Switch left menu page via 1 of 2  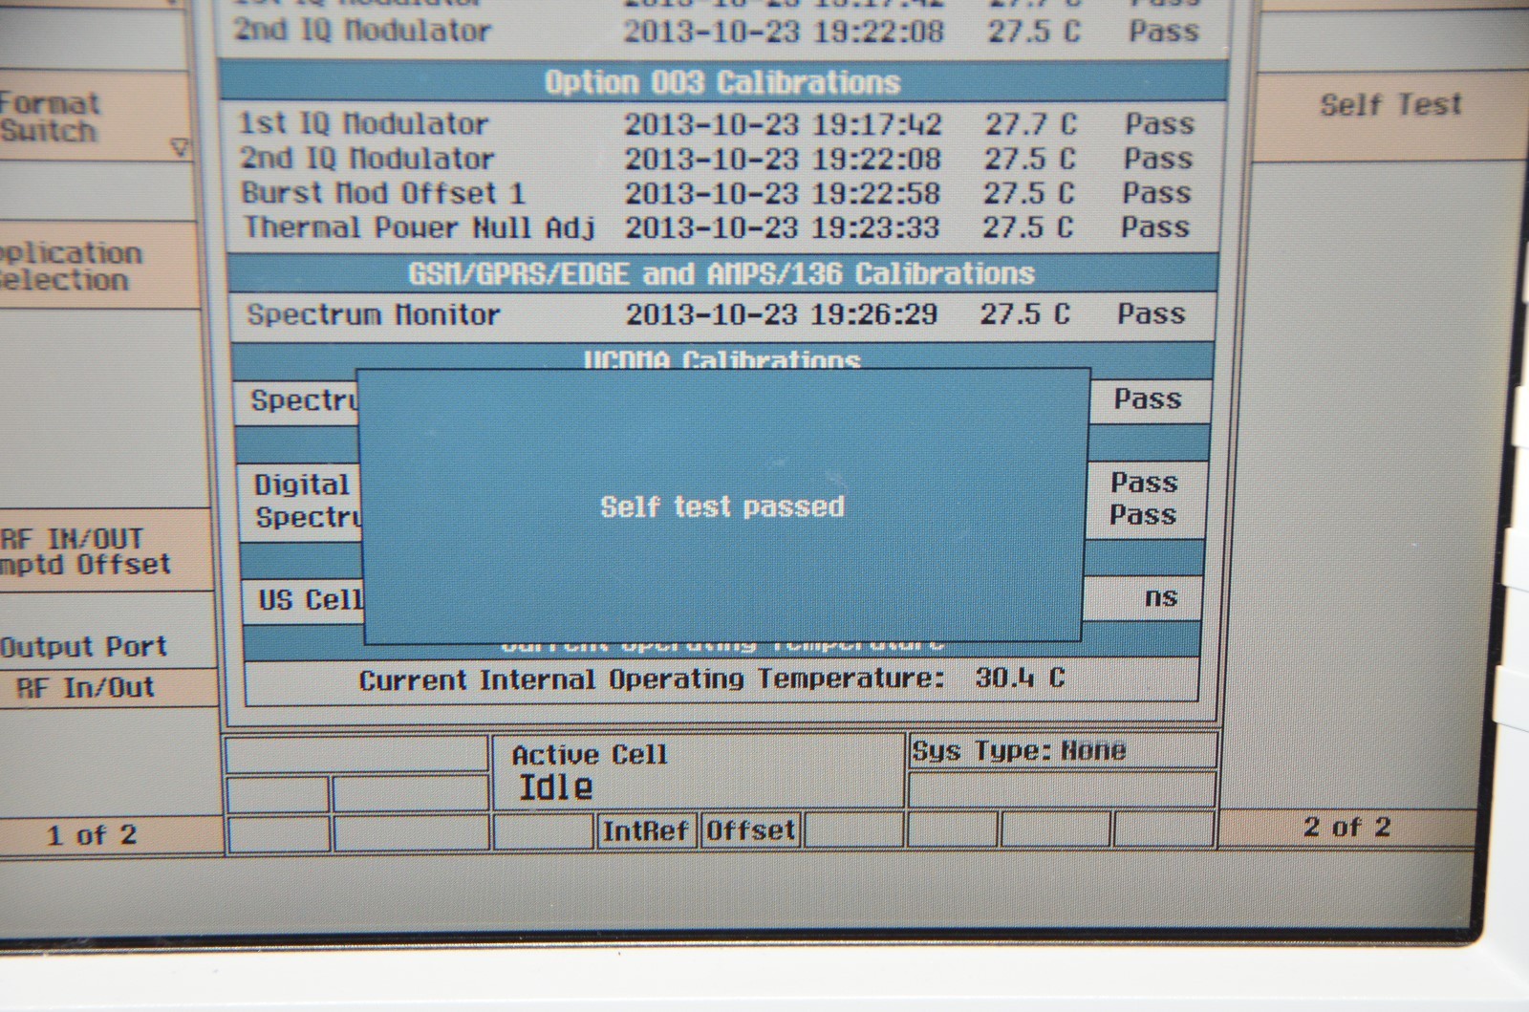92,834
